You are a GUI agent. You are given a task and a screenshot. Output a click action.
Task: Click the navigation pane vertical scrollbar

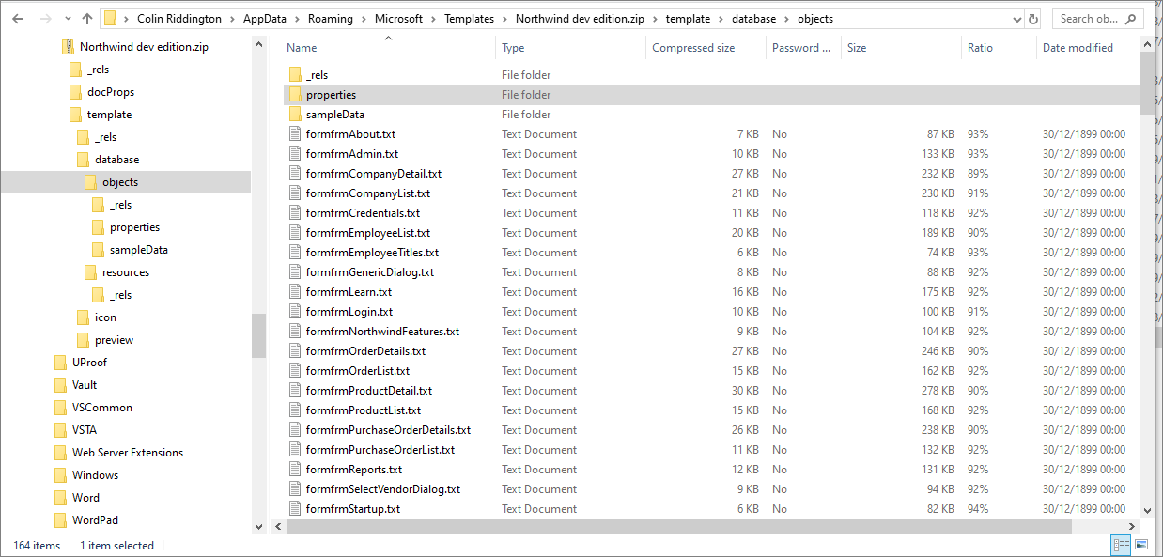(x=258, y=335)
